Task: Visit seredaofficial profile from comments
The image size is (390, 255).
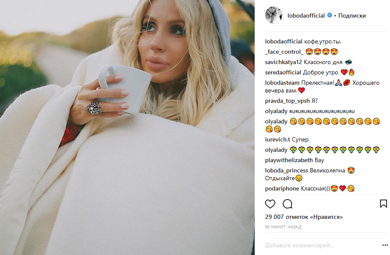Action: point(283,73)
